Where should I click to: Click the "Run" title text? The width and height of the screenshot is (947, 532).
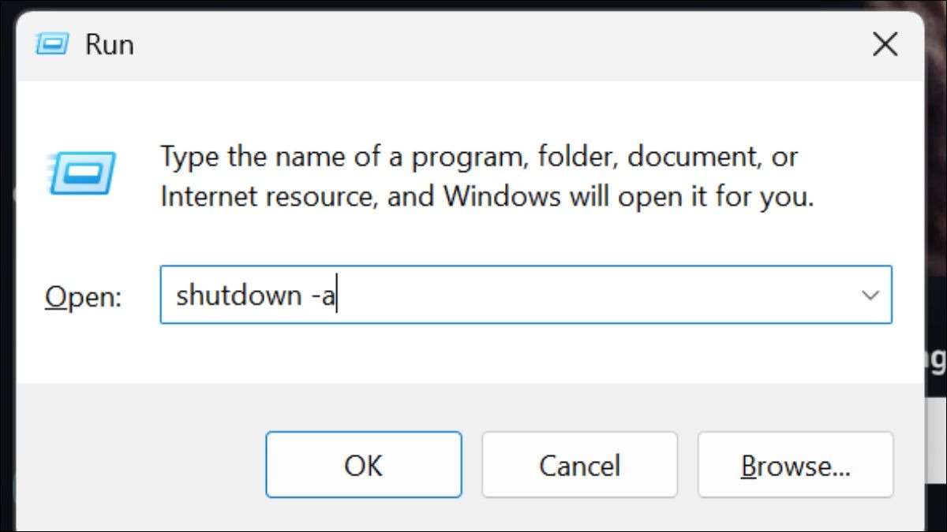[109, 45]
